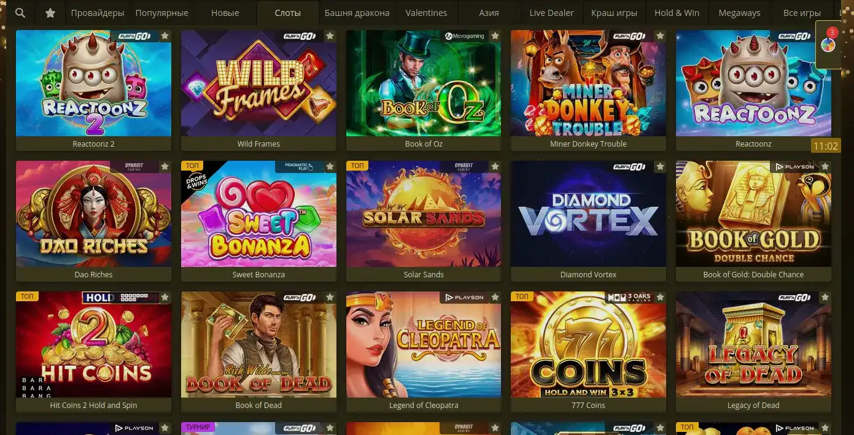Click the star on Legend of Cleopatra tile
854x435 pixels.
pyautogui.click(x=495, y=298)
